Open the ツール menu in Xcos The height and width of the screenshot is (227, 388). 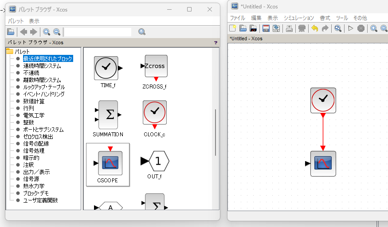pyautogui.click(x=342, y=18)
